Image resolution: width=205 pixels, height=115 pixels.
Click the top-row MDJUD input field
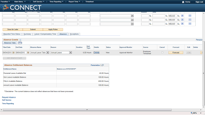(173, 16)
